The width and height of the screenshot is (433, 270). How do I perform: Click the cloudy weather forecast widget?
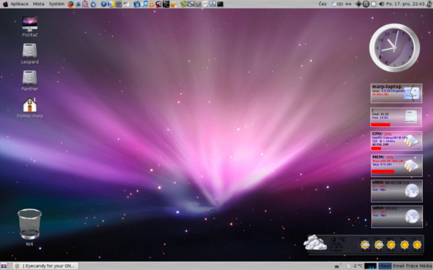364,244
